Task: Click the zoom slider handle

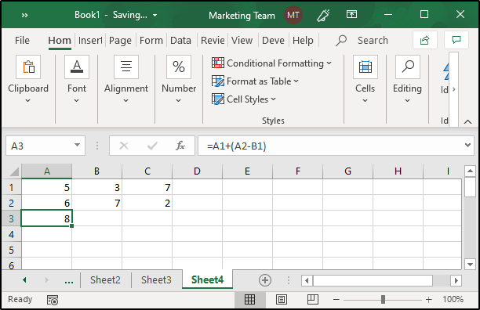Action: click(383, 300)
